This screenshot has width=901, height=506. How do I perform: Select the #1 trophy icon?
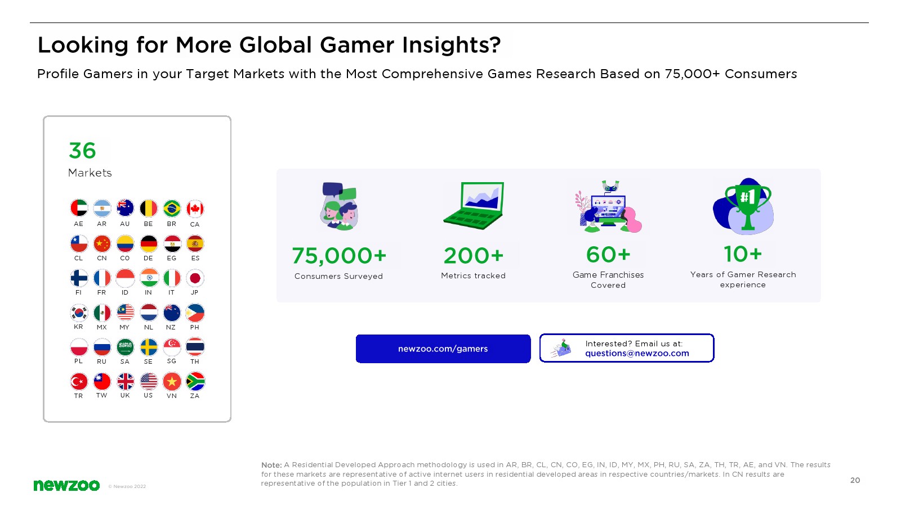click(743, 206)
